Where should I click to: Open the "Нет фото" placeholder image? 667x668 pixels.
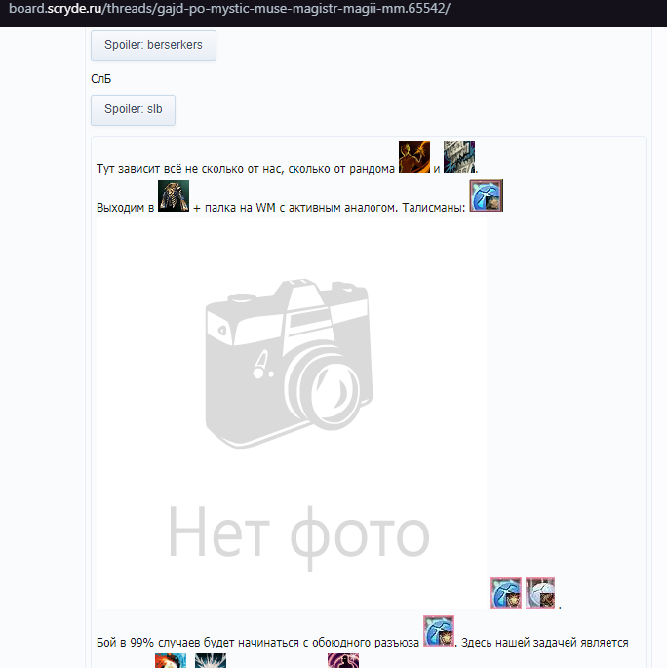[x=291, y=410]
